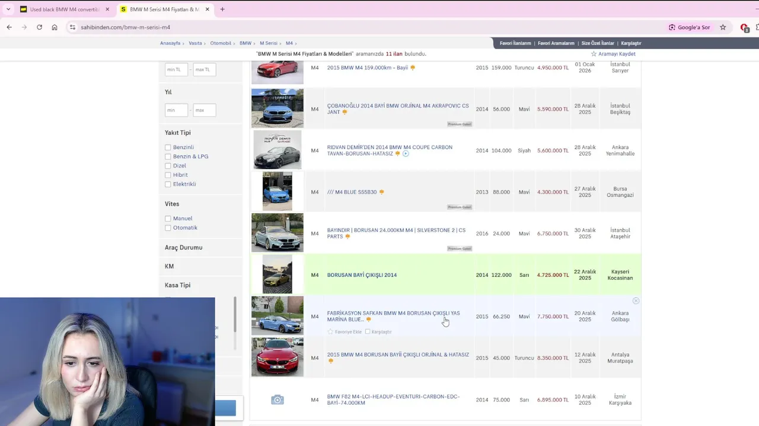The width and height of the screenshot is (759, 426).
Task: Open Karşılaştır menu item
Action: pos(631,43)
